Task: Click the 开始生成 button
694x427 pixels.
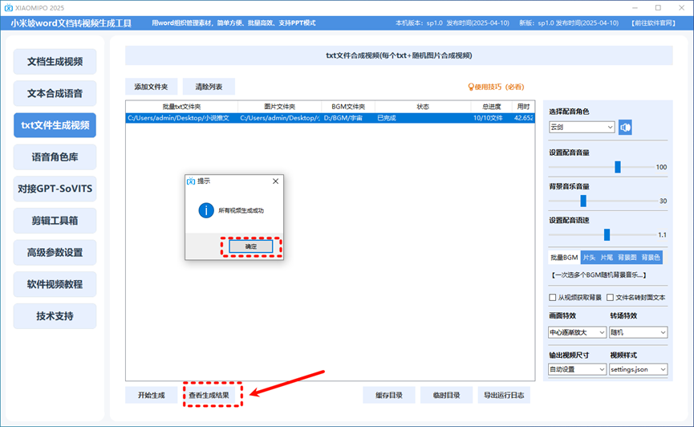Action: click(152, 395)
